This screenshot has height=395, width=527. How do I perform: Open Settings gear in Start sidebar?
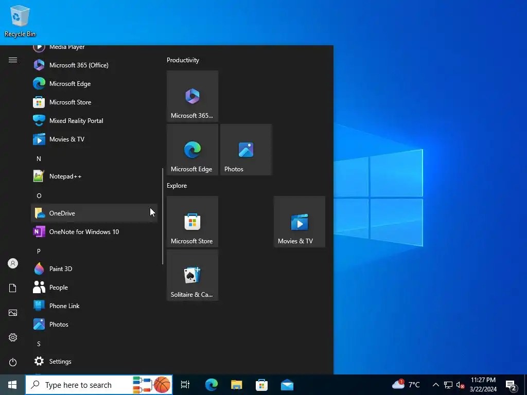13,337
